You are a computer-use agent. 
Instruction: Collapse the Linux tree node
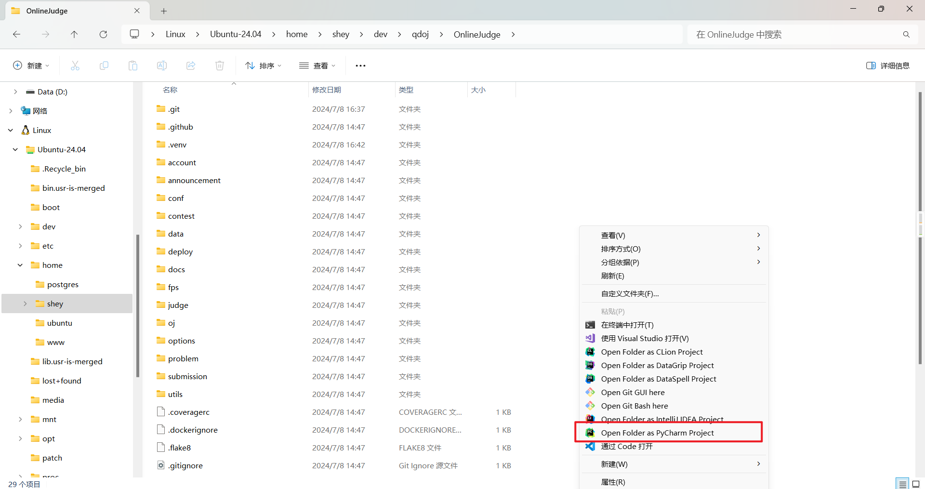click(x=11, y=130)
